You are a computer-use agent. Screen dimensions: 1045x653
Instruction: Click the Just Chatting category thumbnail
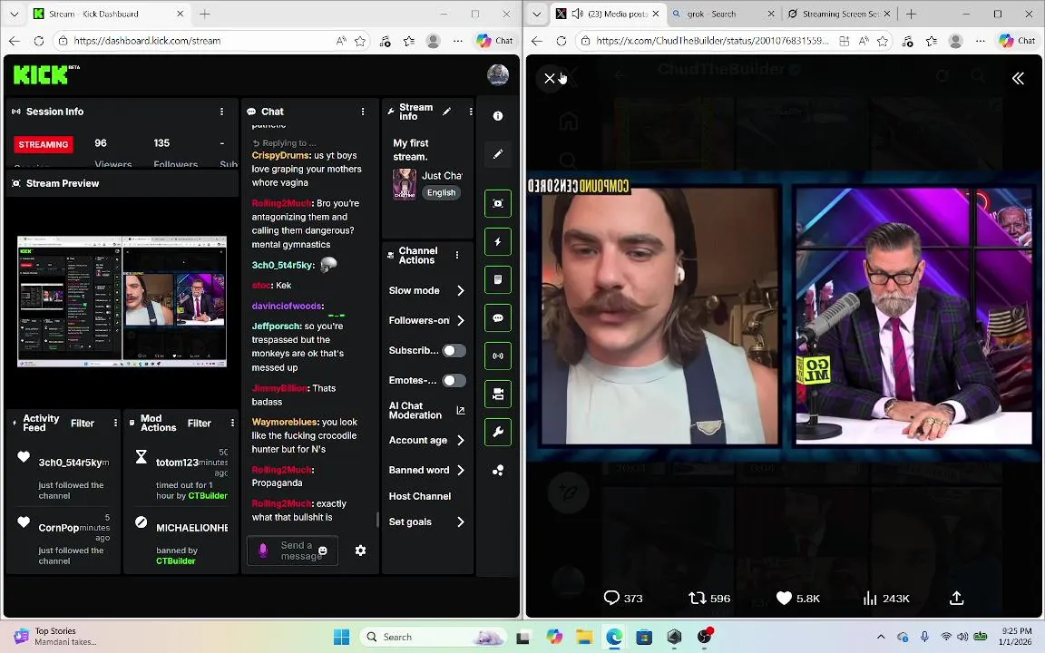pyautogui.click(x=405, y=185)
